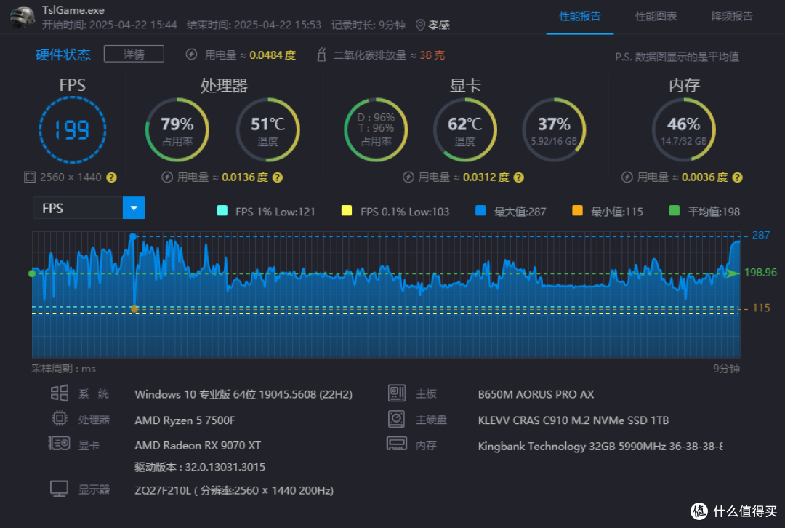Image resolution: width=785 pixels, height=528 pixels.
Task: Click the AMD Radeon RX 9070 XT text
Action: pos(198,445)
